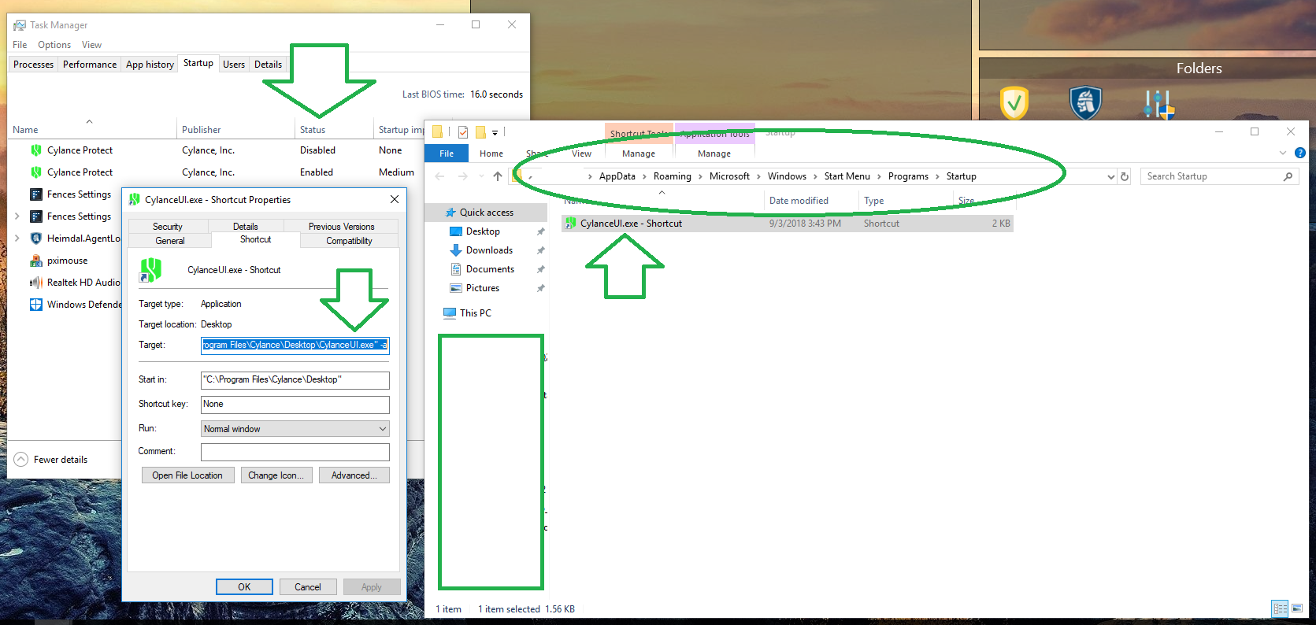This screenshot has height=625, width=1316.
Task: Click the Quick access star icon
Action: pyautogui.click(x=450, y=213)
